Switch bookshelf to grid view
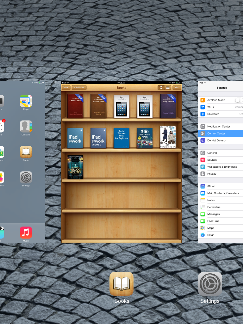Screen dimensions: 243x324 [x=161, y=88]
